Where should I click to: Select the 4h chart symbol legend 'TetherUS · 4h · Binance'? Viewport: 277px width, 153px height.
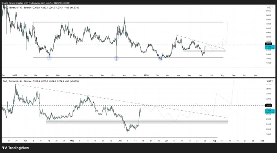point(20,81)
